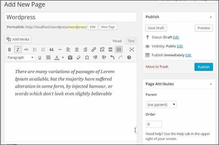The width and height of the screenshot is (219, 145).
Task: Insert a numbered list
Action: [43, 50]
